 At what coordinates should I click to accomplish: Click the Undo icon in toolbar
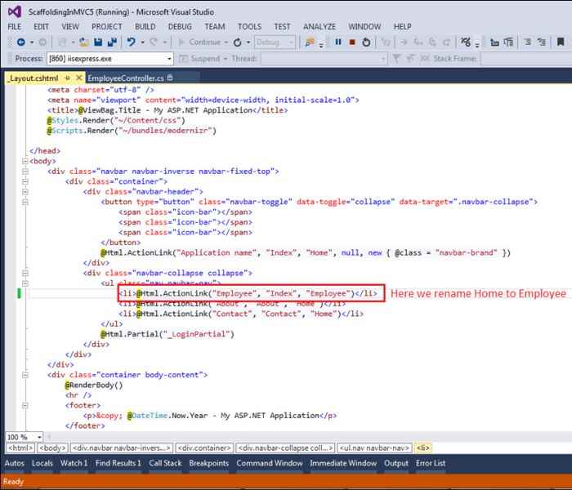pos(131,42)
